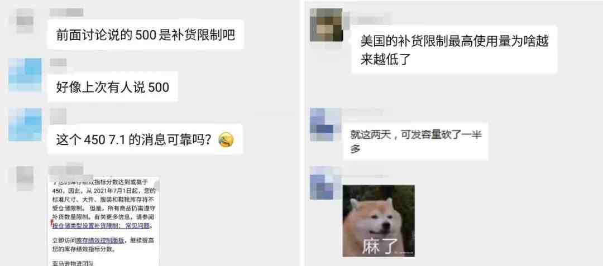Viewport: 603px width, 266px height.
Task: Select the message 美国的补货限制最高使用量为啥越来越低了
Action: click(x=454, y=50)
